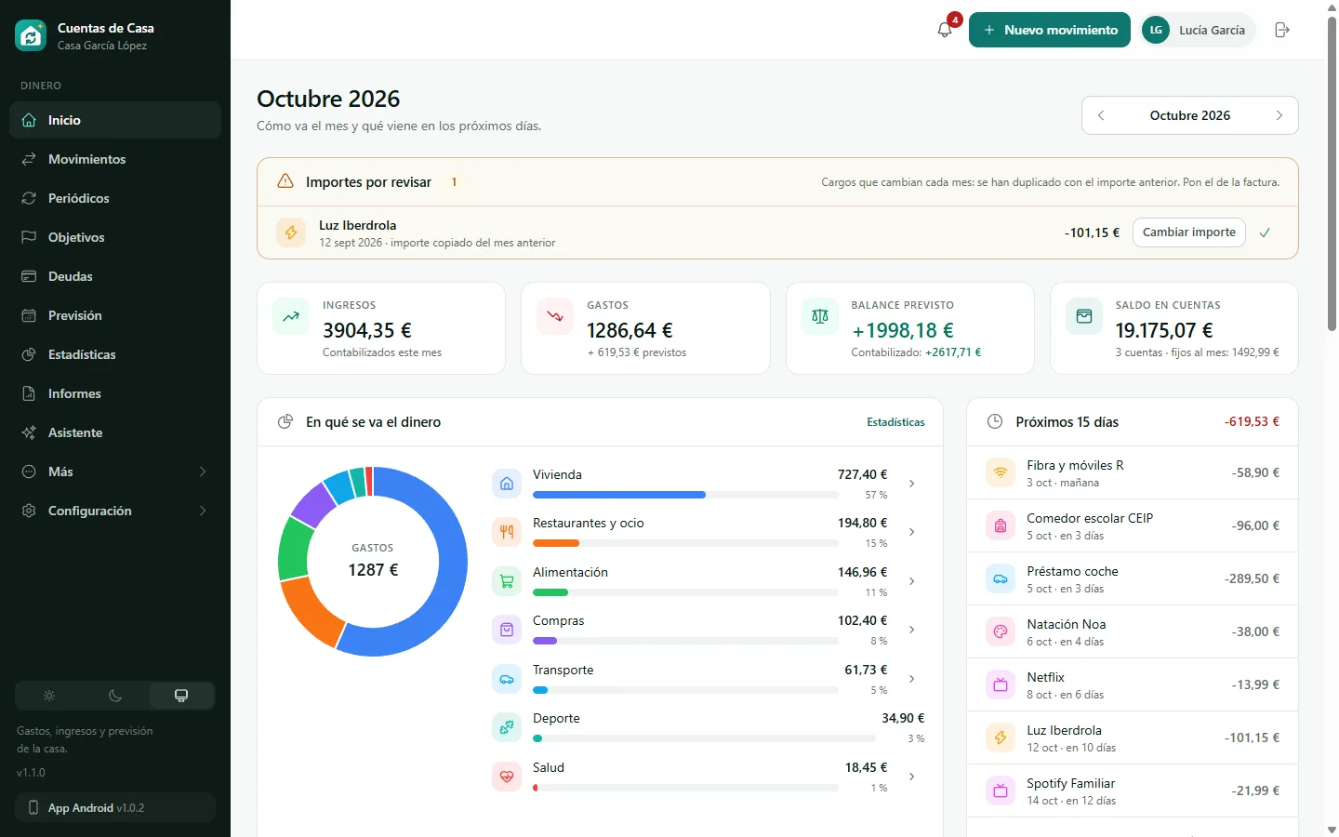Click the Deporte category icon

tap(507, 727)
